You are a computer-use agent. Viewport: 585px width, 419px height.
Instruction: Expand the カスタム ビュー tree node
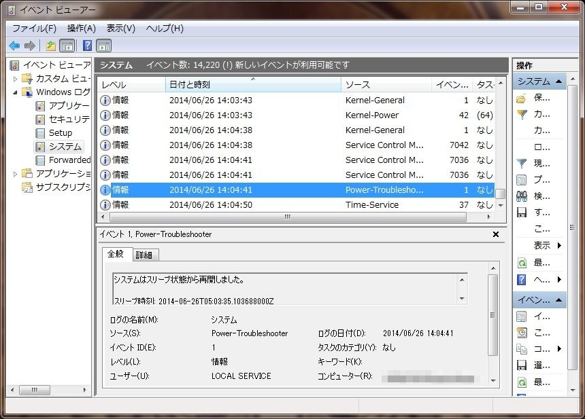15,79
